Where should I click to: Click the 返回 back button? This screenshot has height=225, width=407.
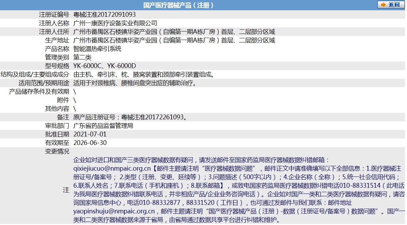click(391, 5)
